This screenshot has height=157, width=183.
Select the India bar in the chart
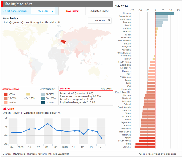click(x=145, y=144)
